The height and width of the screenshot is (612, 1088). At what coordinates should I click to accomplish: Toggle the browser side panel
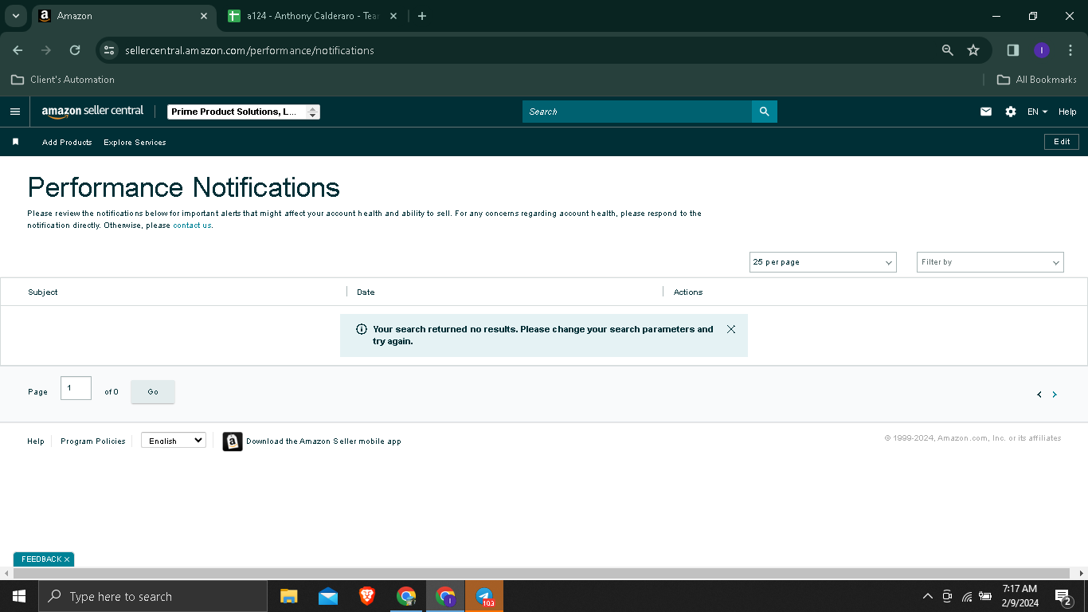point(1013,50)
